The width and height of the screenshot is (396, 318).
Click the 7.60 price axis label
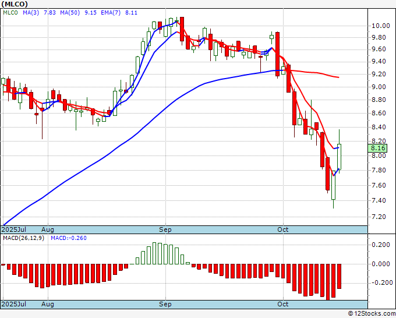click(379, 186)
